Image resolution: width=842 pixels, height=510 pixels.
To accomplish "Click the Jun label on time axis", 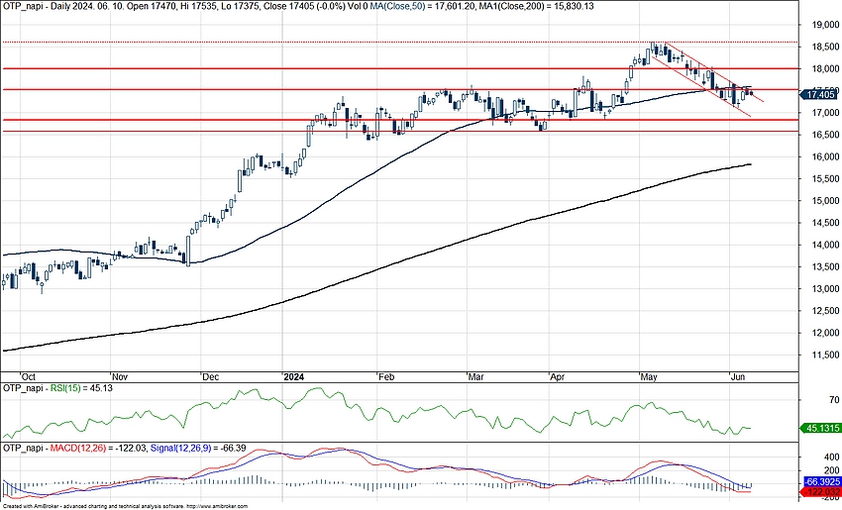I will point(738,377).
